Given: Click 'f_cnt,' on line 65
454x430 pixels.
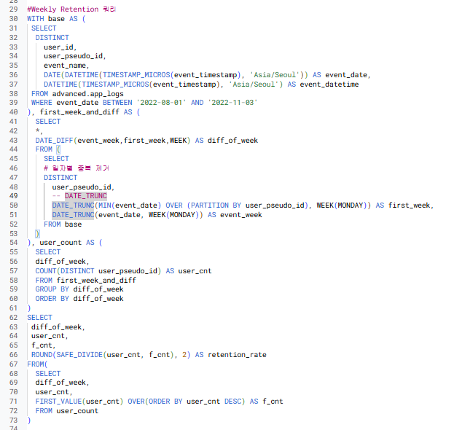Looking at the screenshot, I should point(44,345).
